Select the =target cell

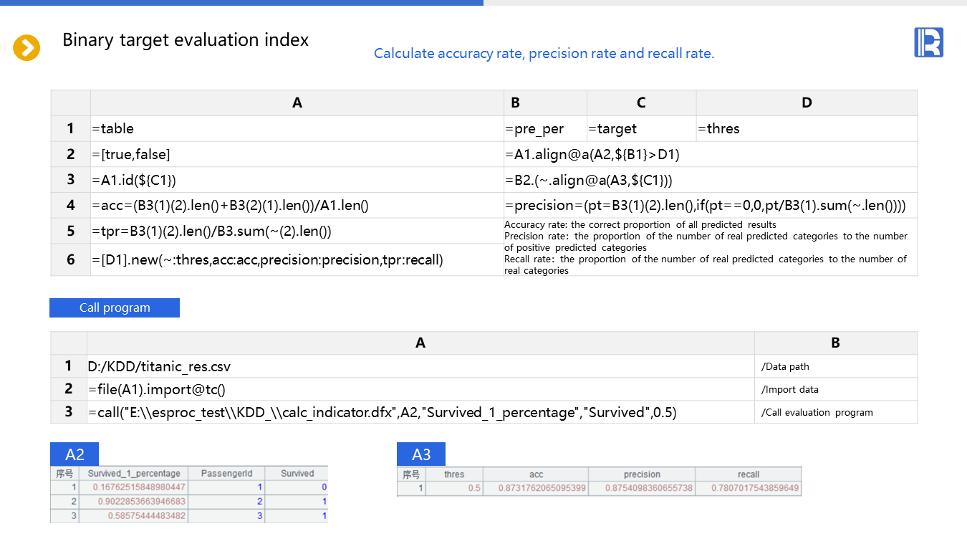point(640,129)
